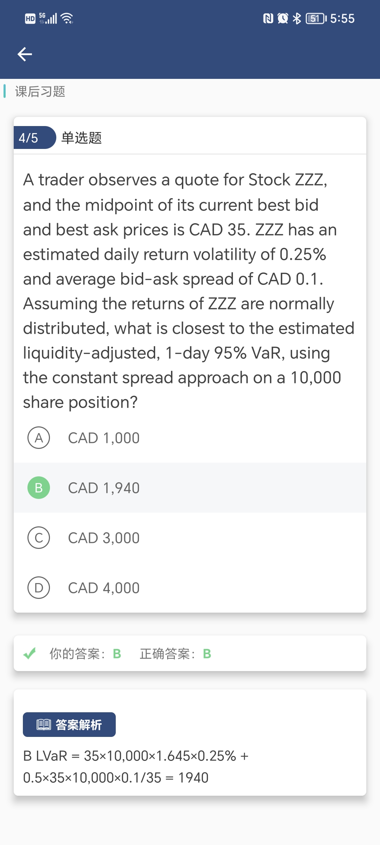The image size is (380, 845).
Task: Choose the CAD 1,000 answer text
Action: coord(104,438)
